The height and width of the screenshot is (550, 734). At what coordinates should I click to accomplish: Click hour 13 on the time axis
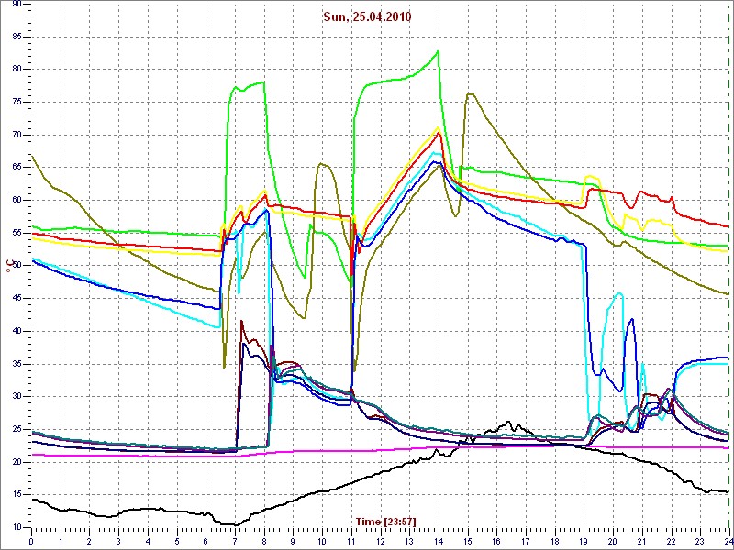coord(408,541)
